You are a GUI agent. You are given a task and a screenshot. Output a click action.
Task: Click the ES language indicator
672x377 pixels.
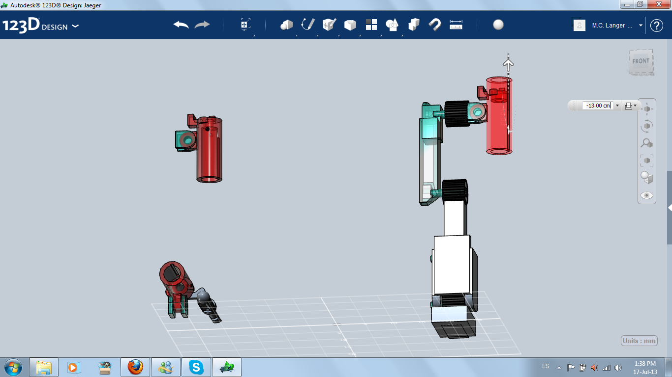click(546, 366)
